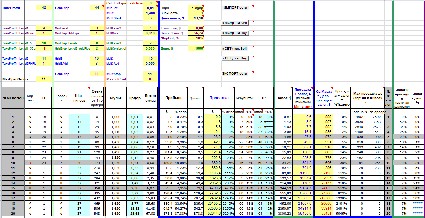Click the к МОДЕЛИ Buy button
The image size is (425, 218).
click(235, 33)
